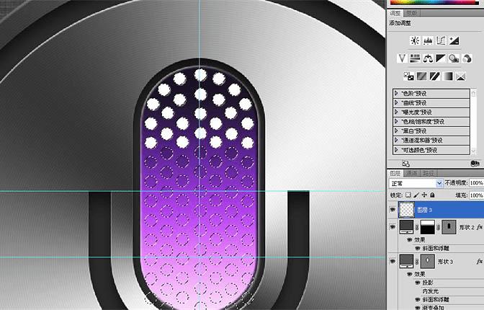This screenshot has width=484, height=310.
Task: Add a Color Balance adjustment (scales icon)
Action: coord(428,58)
